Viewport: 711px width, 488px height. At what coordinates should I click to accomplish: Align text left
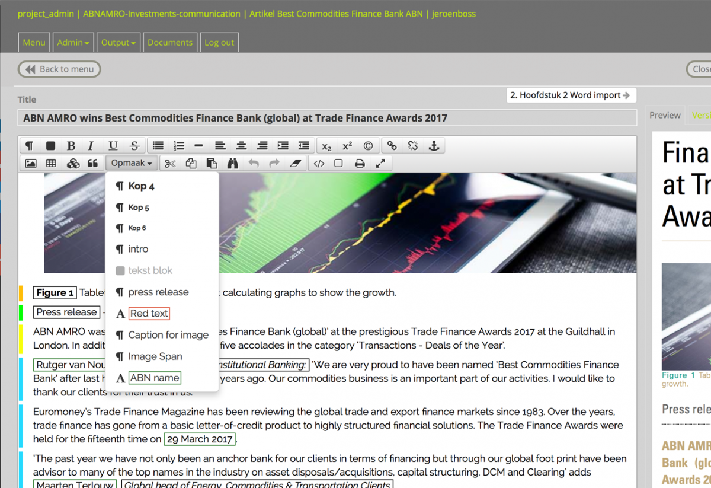point(220,146)
